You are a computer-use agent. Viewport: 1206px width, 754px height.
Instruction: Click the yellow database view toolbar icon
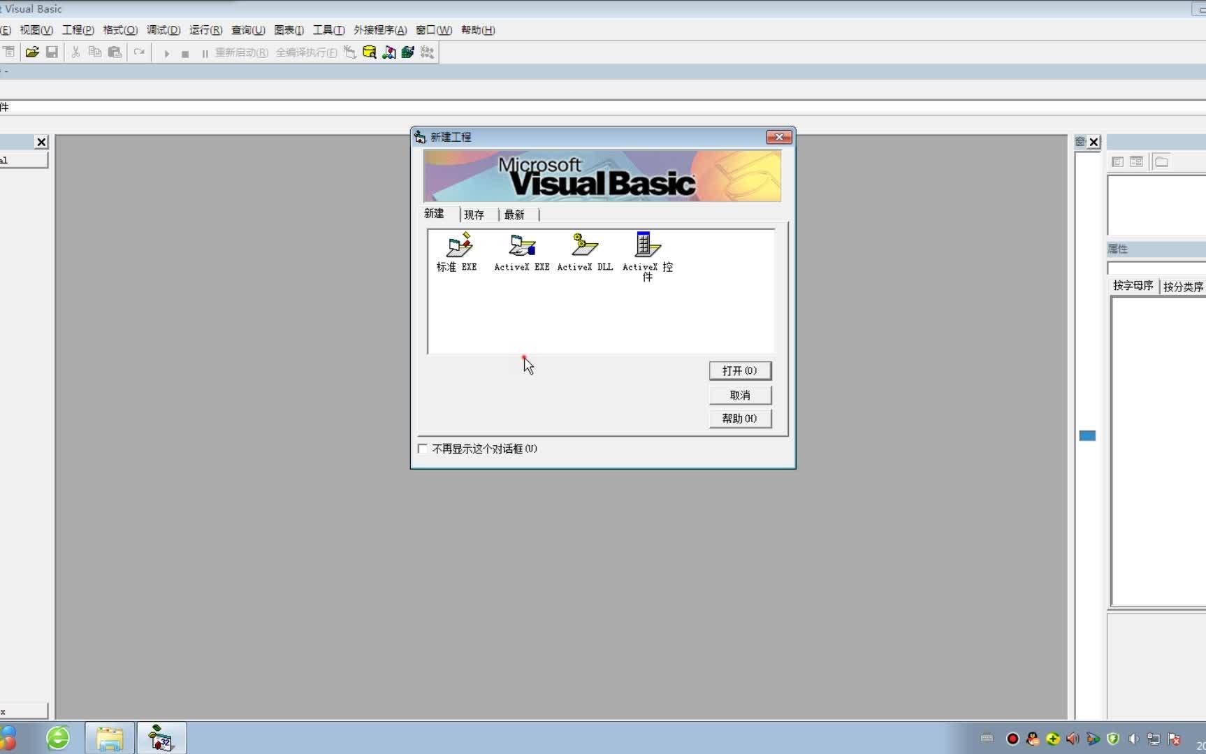369,52
